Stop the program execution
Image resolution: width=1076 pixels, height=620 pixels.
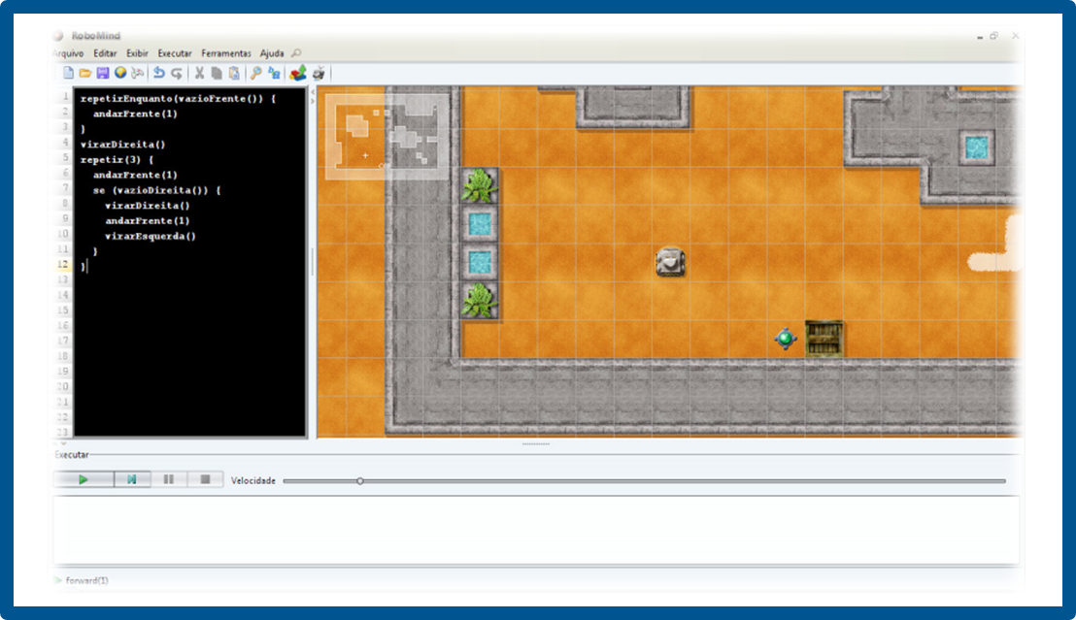tap(205, 479)
